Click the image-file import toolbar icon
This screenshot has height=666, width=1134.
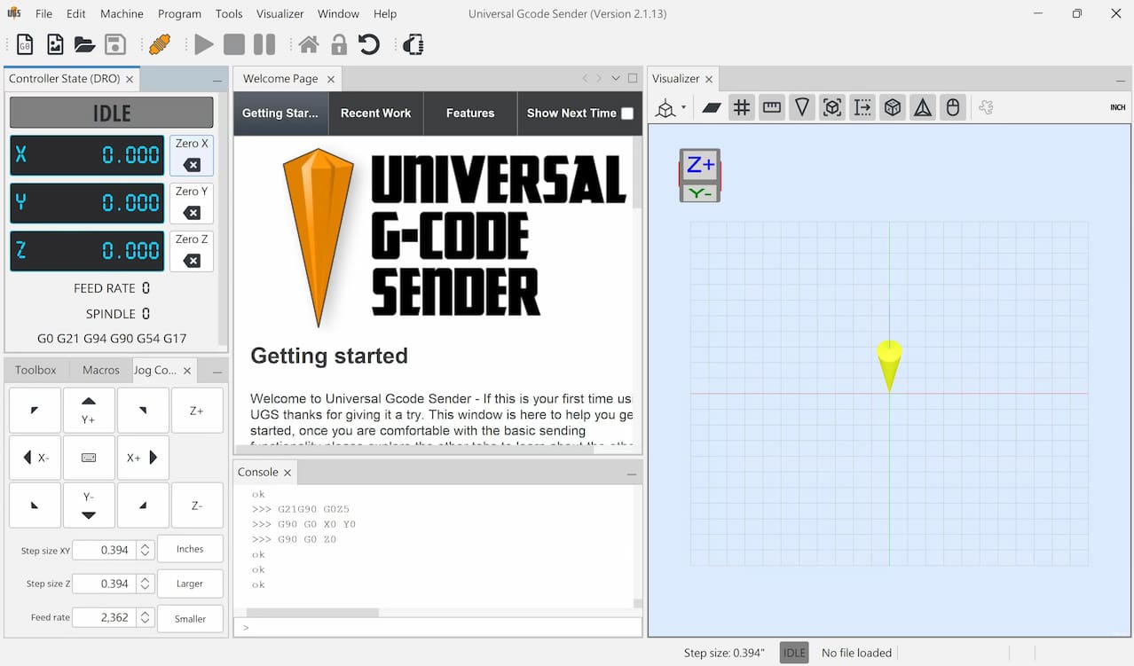55,44
